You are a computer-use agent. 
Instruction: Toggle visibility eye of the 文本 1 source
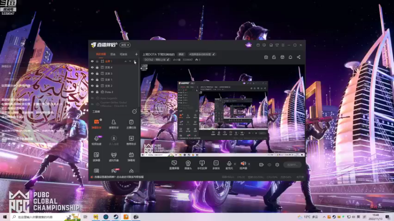coord(92,80)
